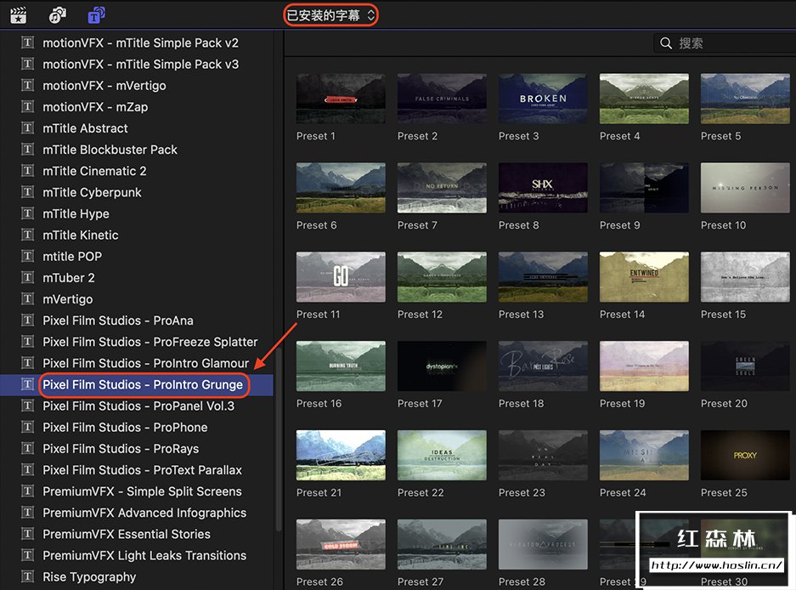This screenshot has width=796, height=590.
Task: Select mTitle Hype category
Action: [76, 213]
